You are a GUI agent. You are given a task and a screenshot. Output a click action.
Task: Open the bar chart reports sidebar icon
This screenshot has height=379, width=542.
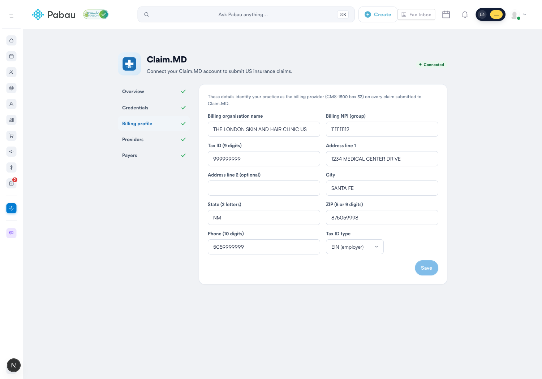[11, 120]
